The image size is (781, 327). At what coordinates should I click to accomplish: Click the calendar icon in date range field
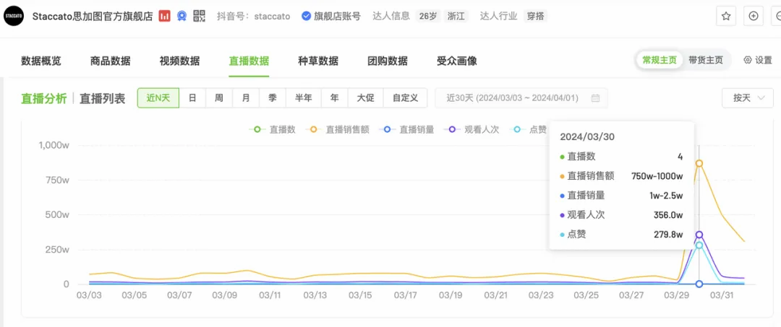coord(595,98)
